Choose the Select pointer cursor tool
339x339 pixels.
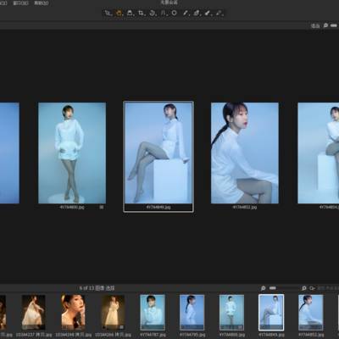[x=108, y=13]
